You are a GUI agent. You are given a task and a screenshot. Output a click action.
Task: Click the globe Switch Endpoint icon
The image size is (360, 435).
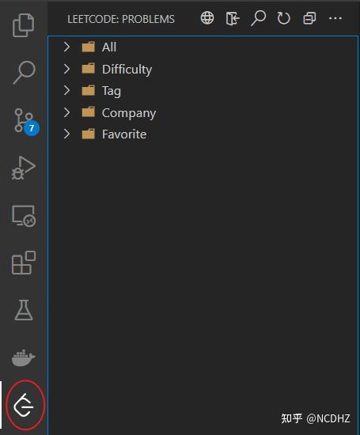(x=207, y=18)
